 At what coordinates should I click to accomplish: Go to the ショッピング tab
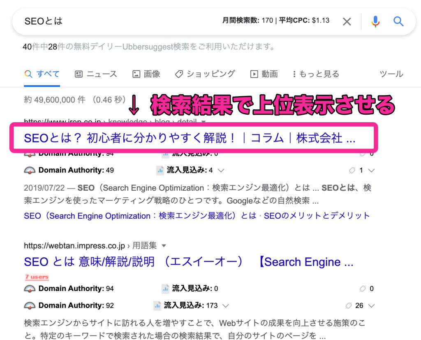click(x=205, y=74)
